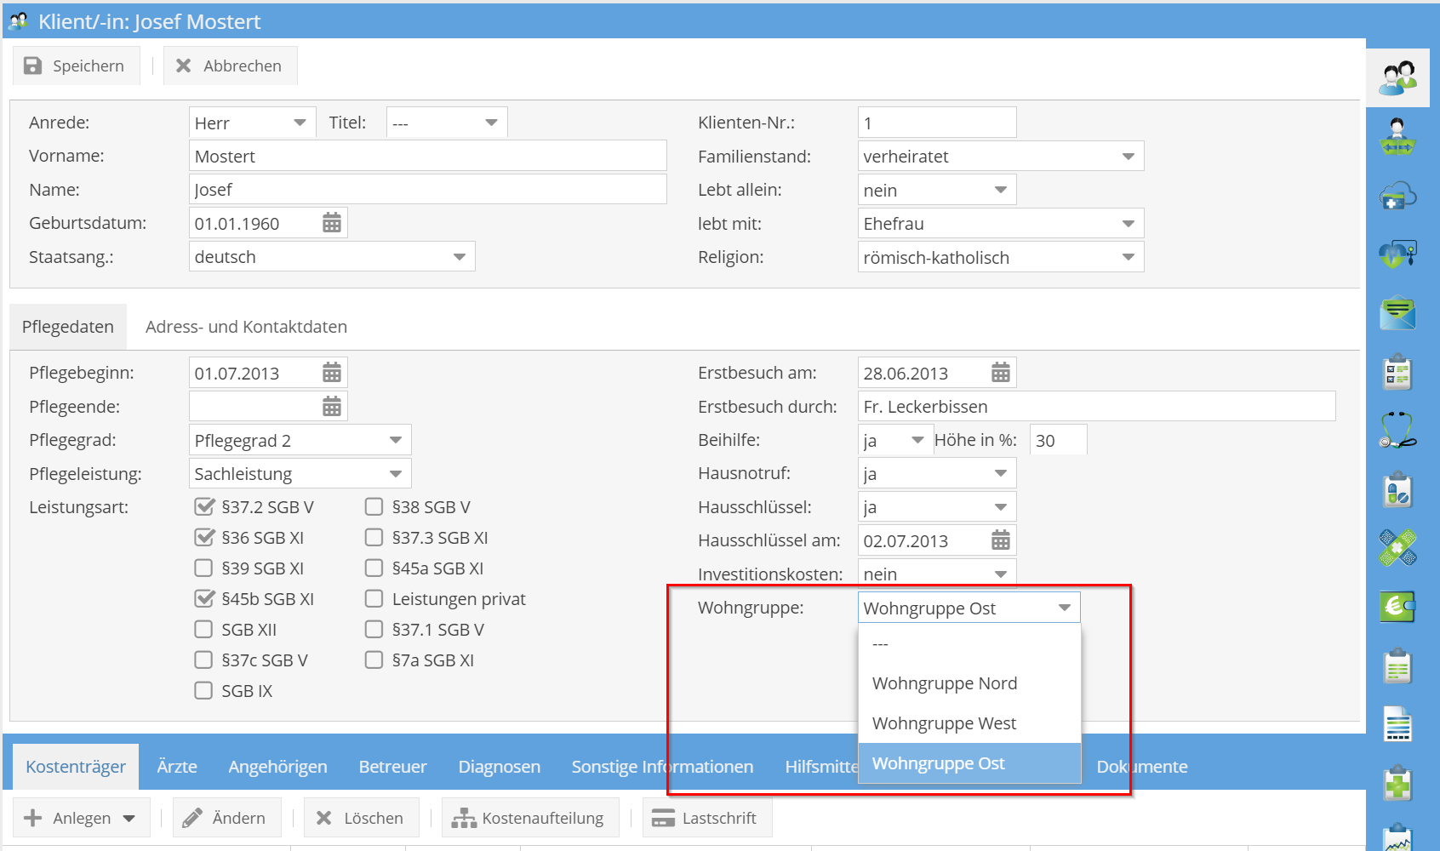
Task: Click the Speichern button
Action: click(x=75, y=66)
